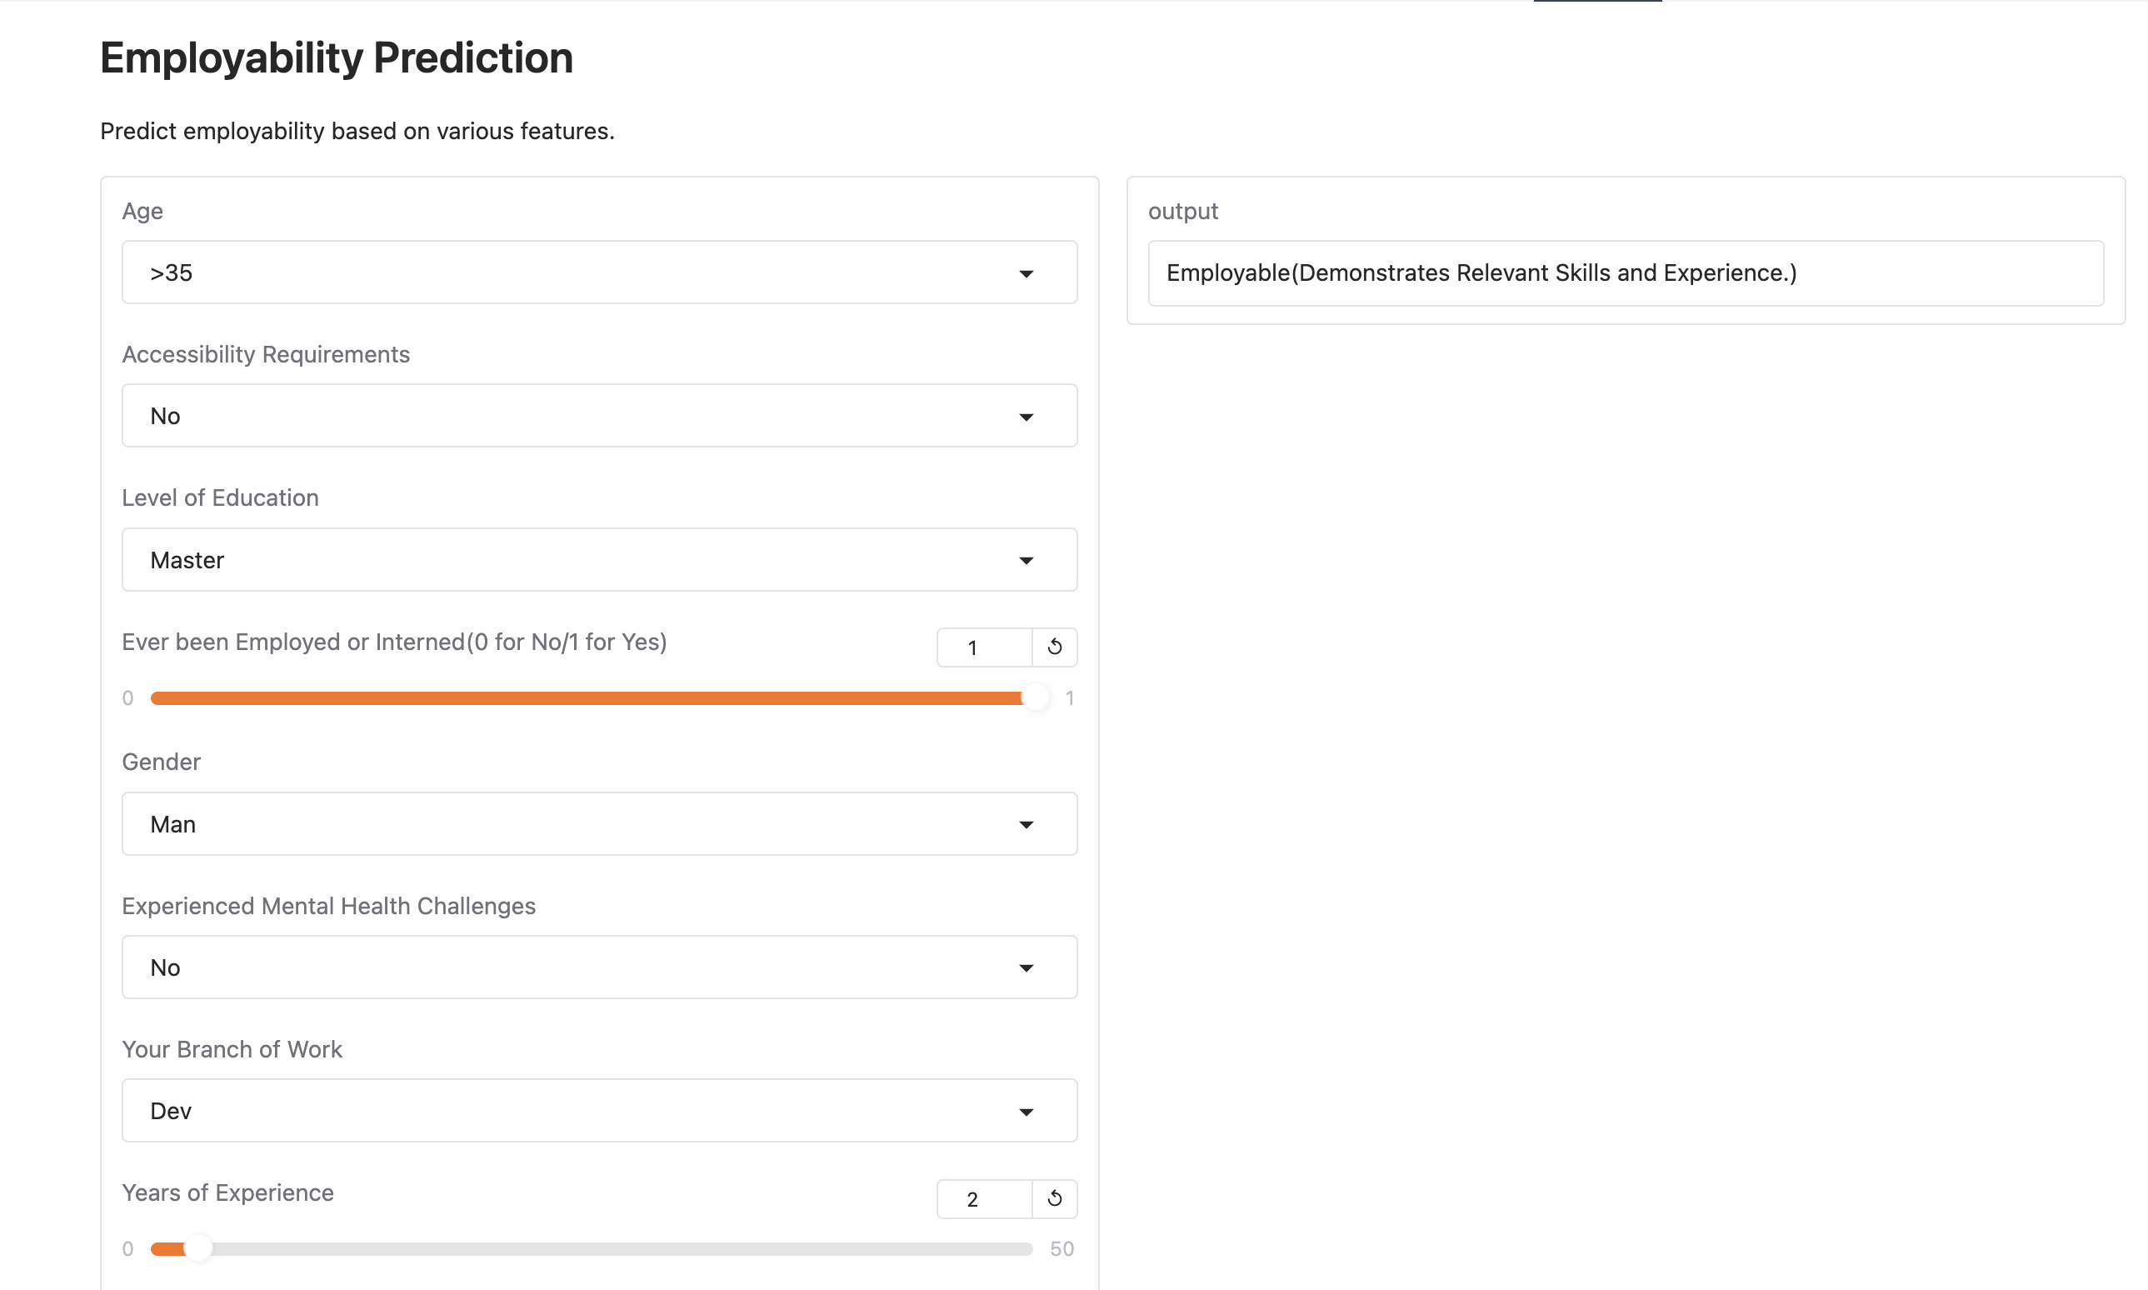This screenshot has height=1290, width=2148.
Task: Click the 'Ever been Employed or Interned' label
Action: 394,642
